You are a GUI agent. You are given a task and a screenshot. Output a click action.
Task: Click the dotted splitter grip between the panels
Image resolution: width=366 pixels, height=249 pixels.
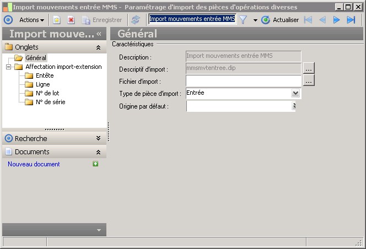(x=108, y=132)
